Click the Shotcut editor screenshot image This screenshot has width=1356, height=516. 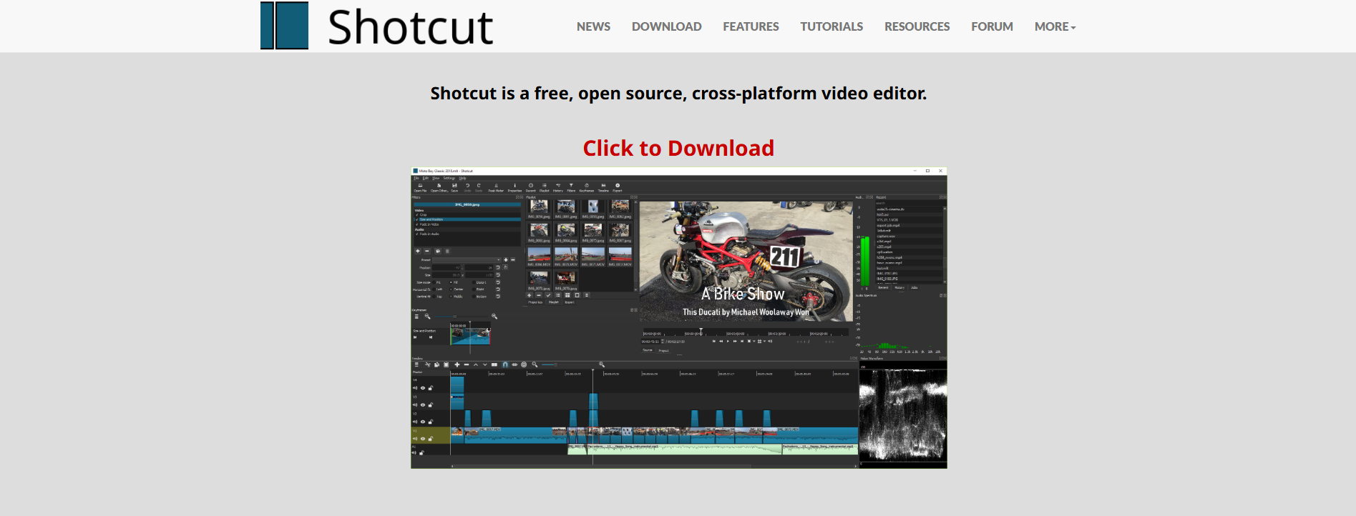(678, 318)
